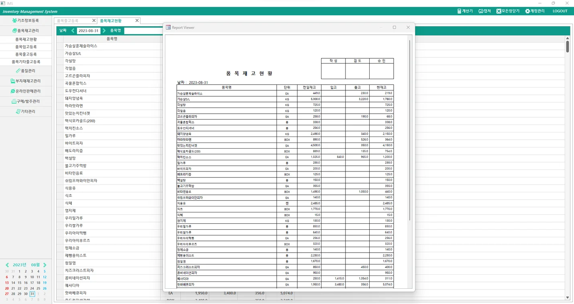Viewport: 574px width, 304px height.
Task: Go to previous day with left date arrow
Action: pos(73,31)
